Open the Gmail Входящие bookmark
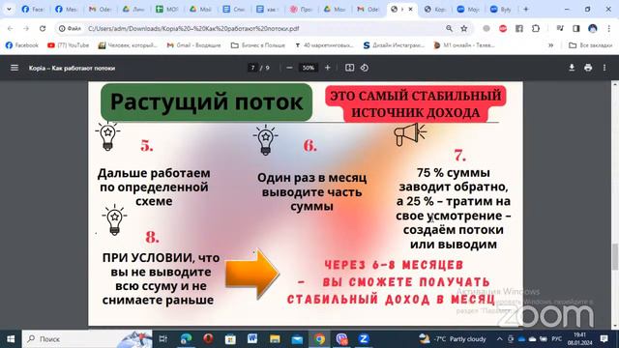619x348 pixels. (193, 45)
